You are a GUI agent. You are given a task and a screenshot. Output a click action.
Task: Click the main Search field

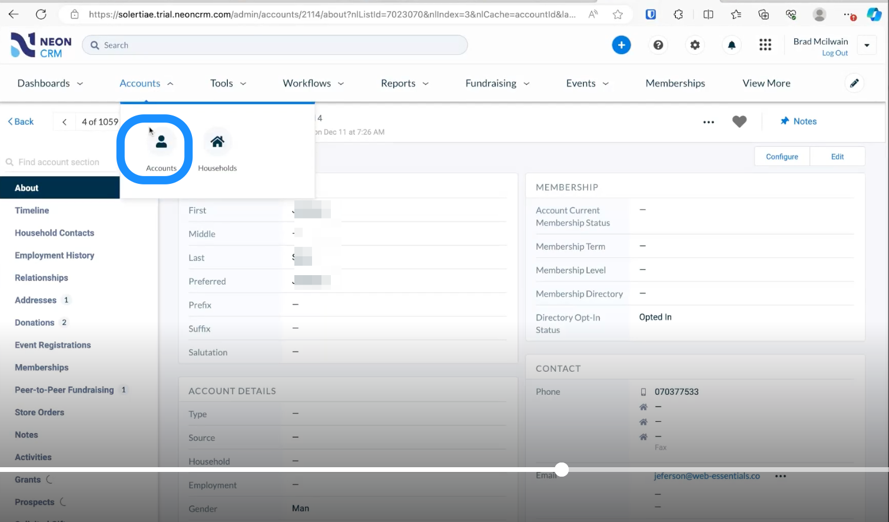pos(275,45)
